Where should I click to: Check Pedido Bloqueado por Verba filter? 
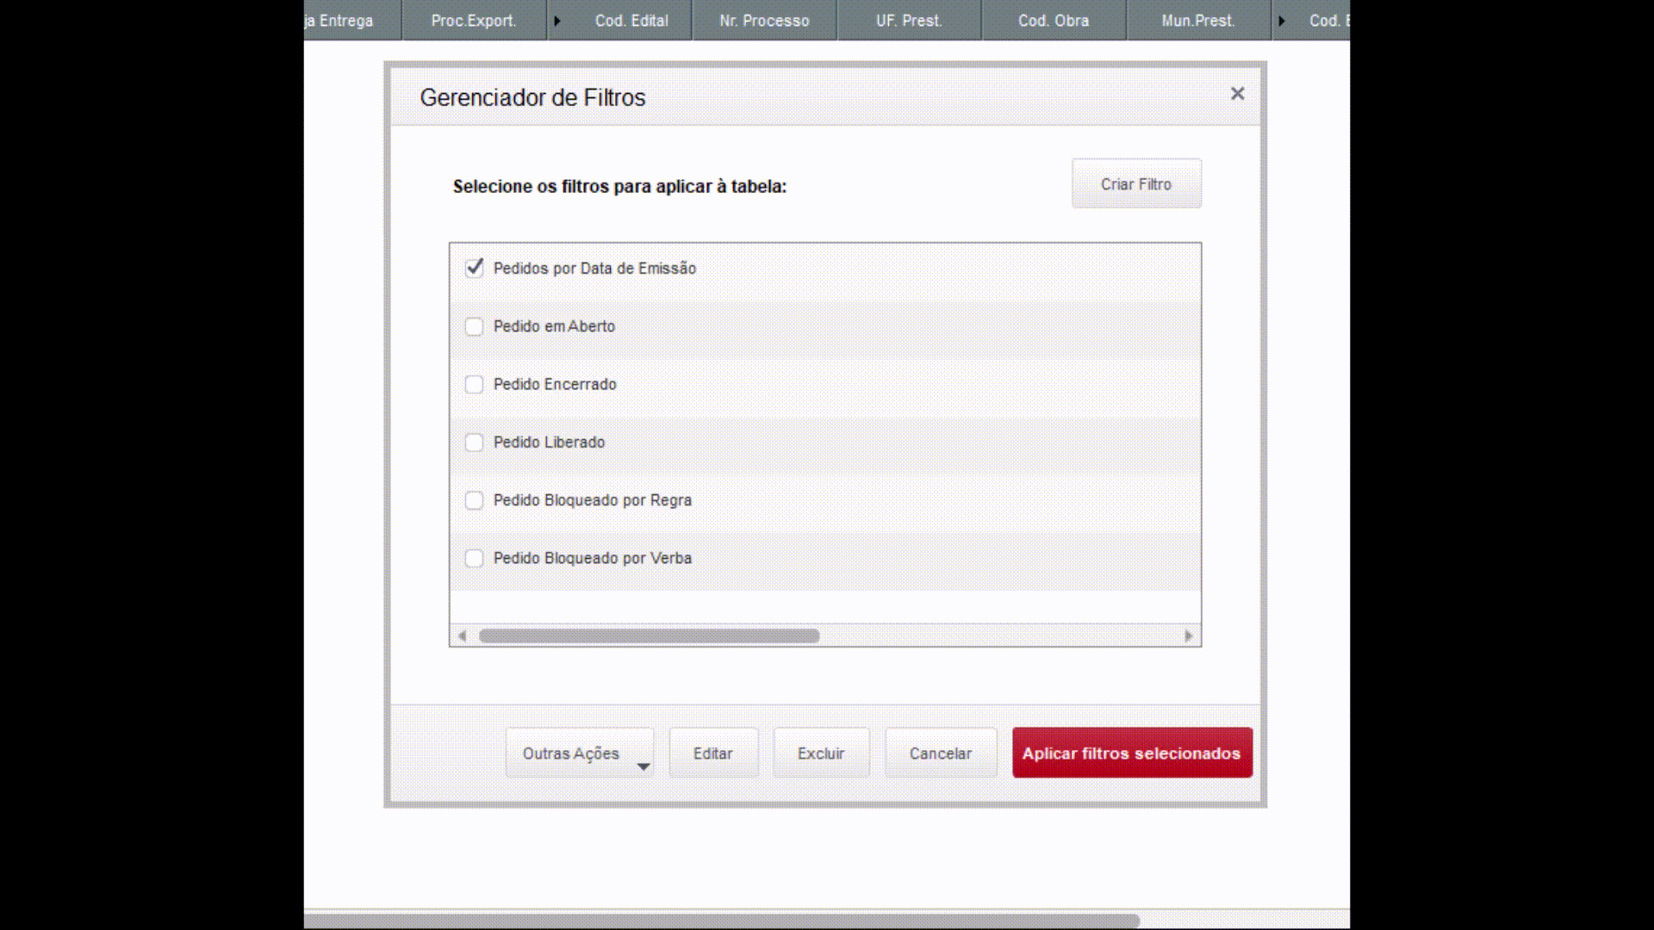(474, 558)
